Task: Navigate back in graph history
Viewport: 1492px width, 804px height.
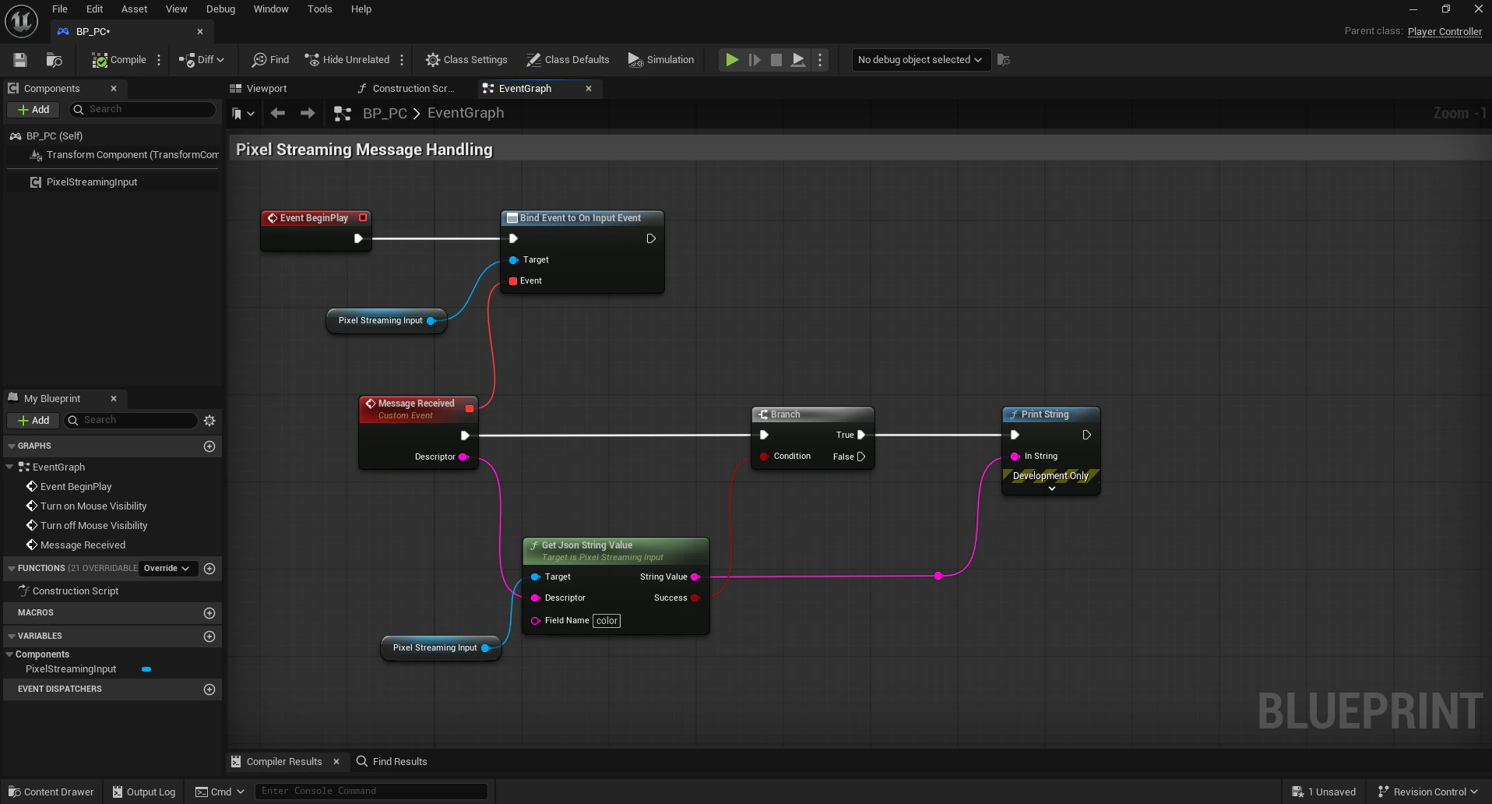Action: (x=277, y=114)
